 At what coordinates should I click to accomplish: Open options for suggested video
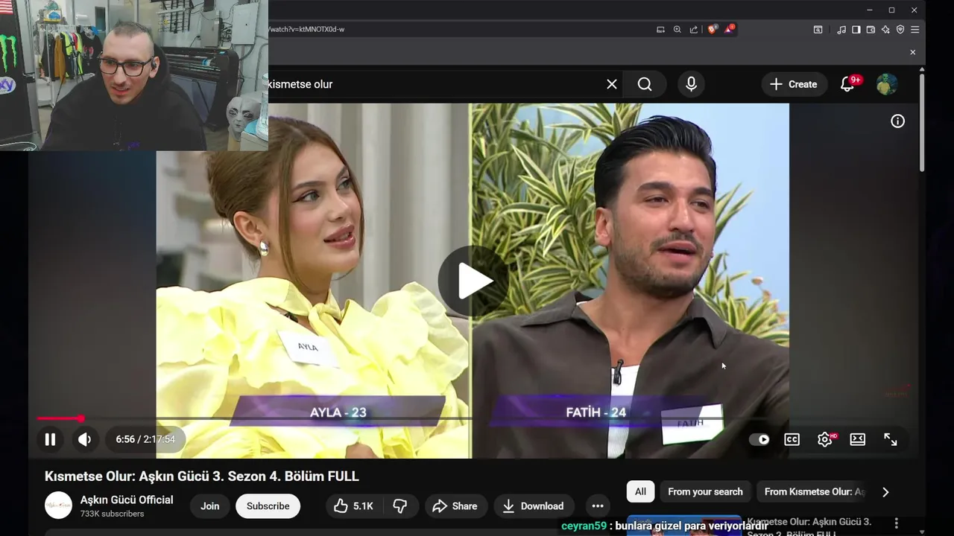pyautogui.click(x=897, y=524)
